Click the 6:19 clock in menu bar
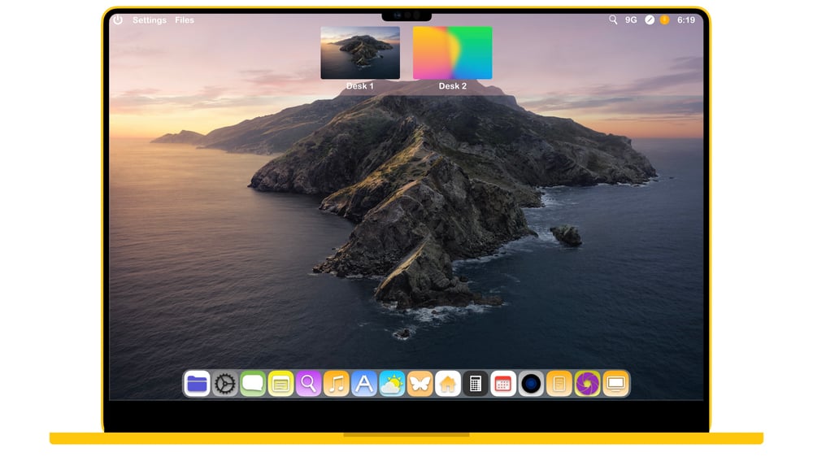This screenshot has height=457, width=813. click(x=686, y=20)
